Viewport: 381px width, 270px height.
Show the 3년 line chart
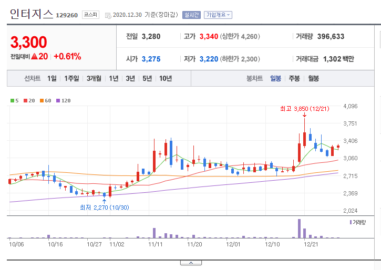coord(130,78)
